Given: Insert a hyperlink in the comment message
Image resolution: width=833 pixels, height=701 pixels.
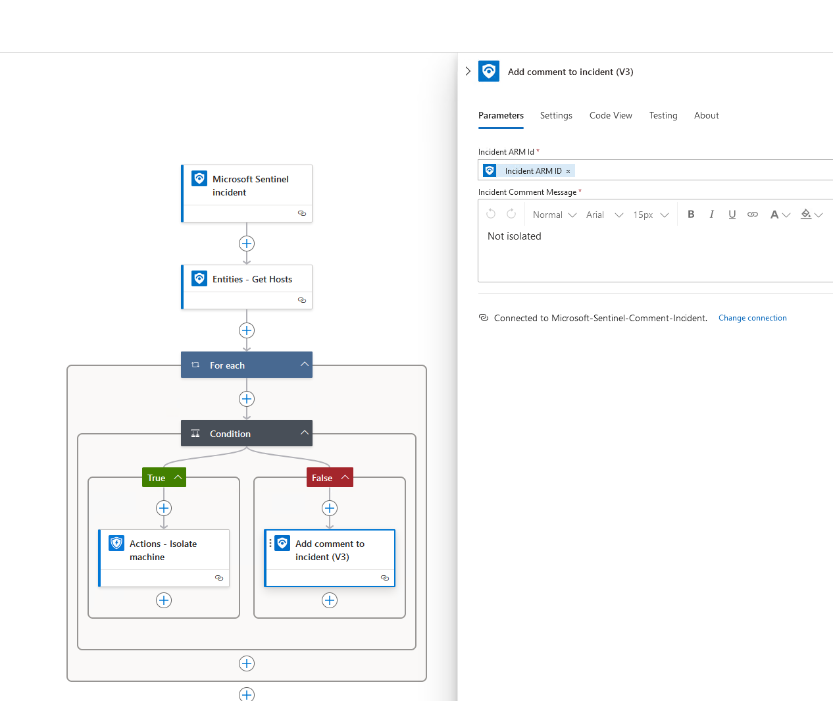Looking at the screenshot, I should (752, 214).
